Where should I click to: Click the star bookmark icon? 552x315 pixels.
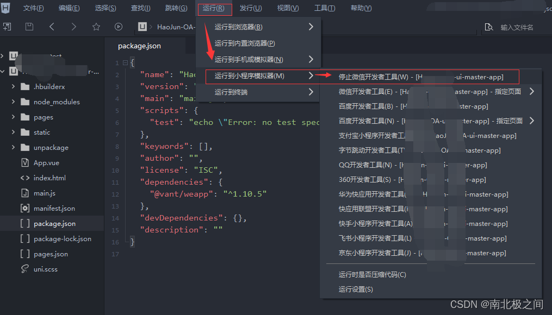tap(96, 27)
